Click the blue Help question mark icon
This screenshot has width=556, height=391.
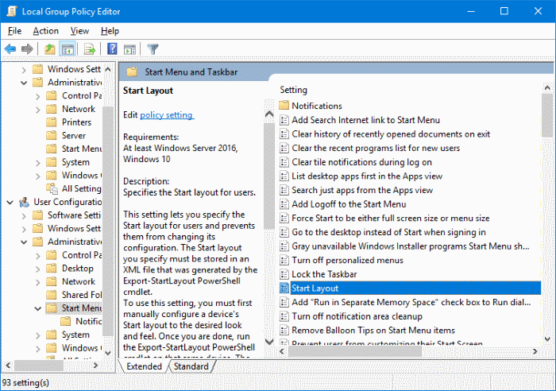(112, 48)
